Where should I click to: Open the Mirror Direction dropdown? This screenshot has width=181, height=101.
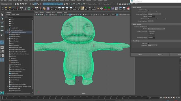pyautogui.click(x=151, y=21)
